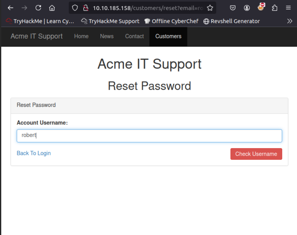Select the News navigation item

point(107,36)
